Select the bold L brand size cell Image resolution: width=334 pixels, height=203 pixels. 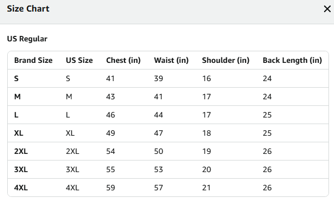point(16,115)
